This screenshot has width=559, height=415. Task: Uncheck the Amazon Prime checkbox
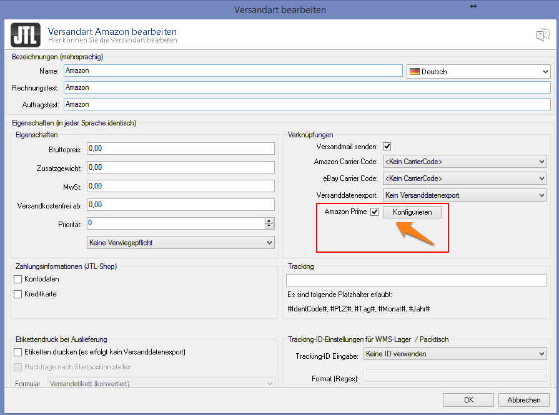(x=375, y=212)
